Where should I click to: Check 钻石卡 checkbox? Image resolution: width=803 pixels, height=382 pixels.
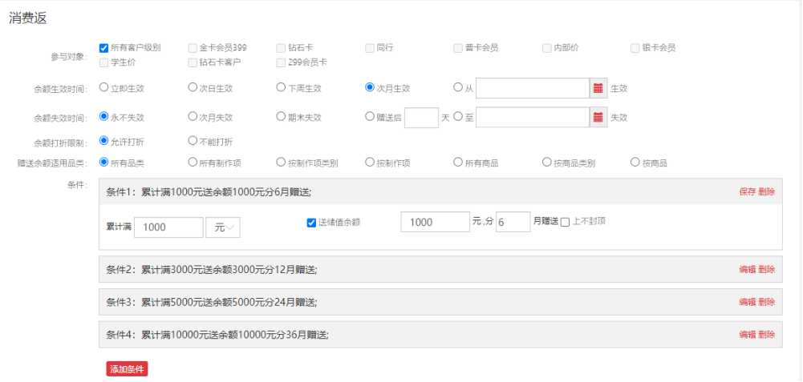coord(281,48)
